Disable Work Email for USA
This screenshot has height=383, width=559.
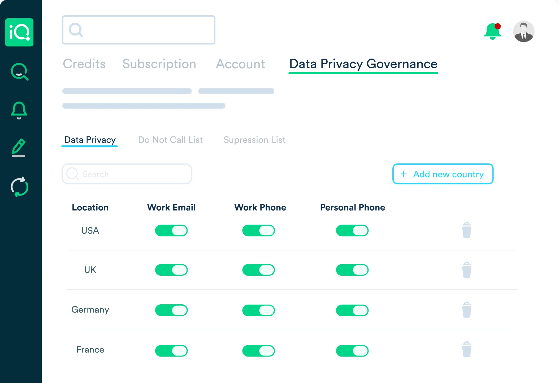point(171,230)
